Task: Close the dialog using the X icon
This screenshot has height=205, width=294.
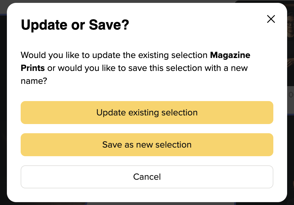Action: (x=271, y=19)
